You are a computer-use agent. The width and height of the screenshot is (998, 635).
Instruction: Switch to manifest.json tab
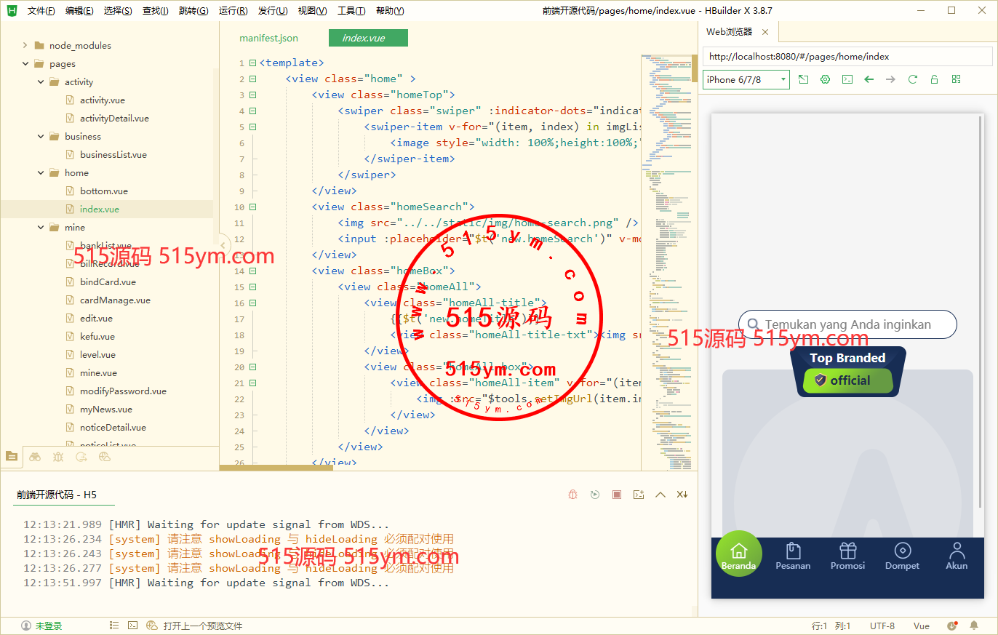[x=268, y=38]
